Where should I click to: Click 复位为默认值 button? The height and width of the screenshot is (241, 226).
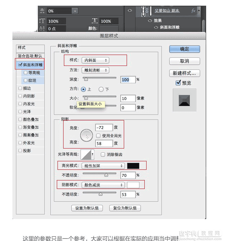(125, 208)
